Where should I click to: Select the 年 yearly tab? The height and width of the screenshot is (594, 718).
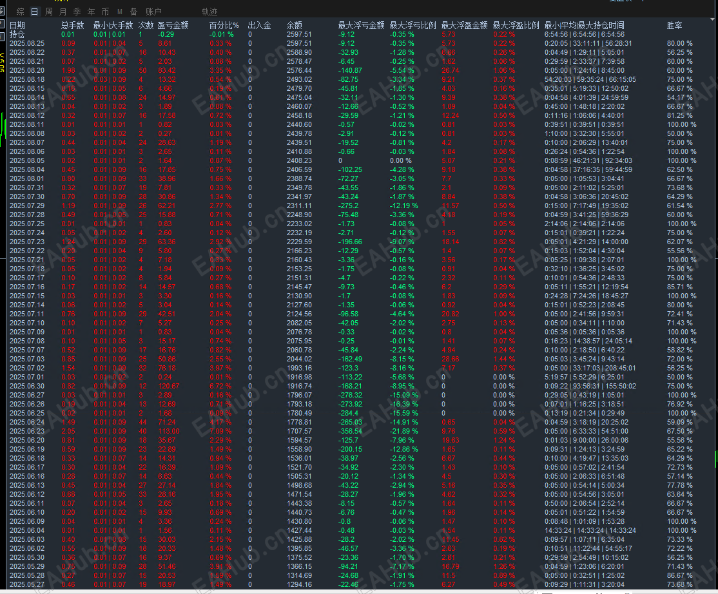91,12
